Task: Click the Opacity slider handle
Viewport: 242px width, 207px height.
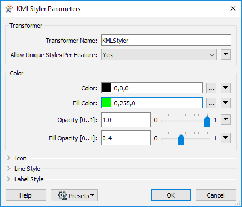Action: pyautogui.click(x=207, y=121)
